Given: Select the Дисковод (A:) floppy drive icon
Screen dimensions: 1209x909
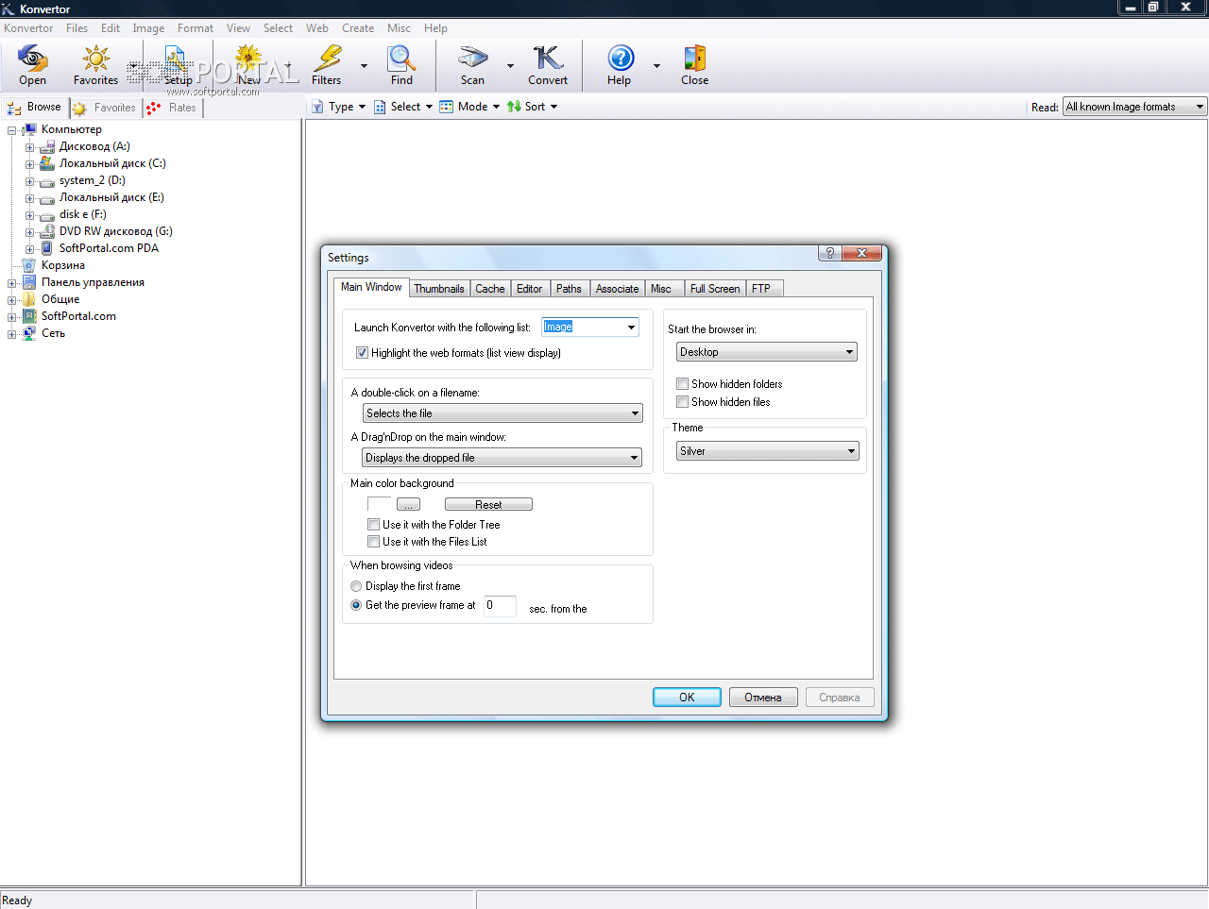Looking at the screenshot, I should tap(47, 146).
